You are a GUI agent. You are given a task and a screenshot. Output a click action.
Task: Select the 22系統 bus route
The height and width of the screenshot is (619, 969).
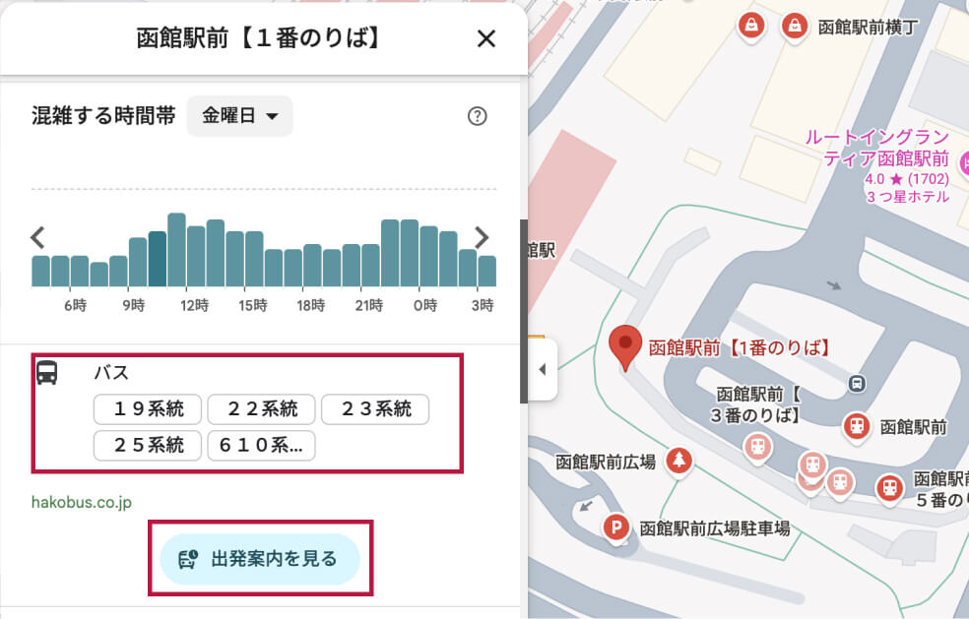[261, 409]
